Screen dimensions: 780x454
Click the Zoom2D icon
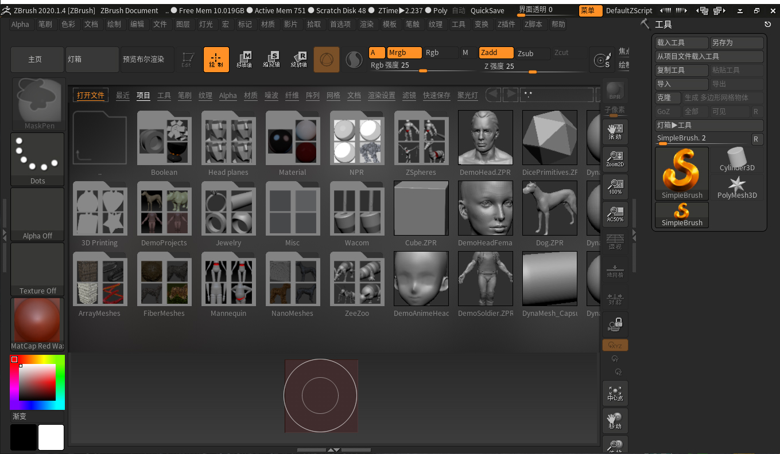coord(615,159)
